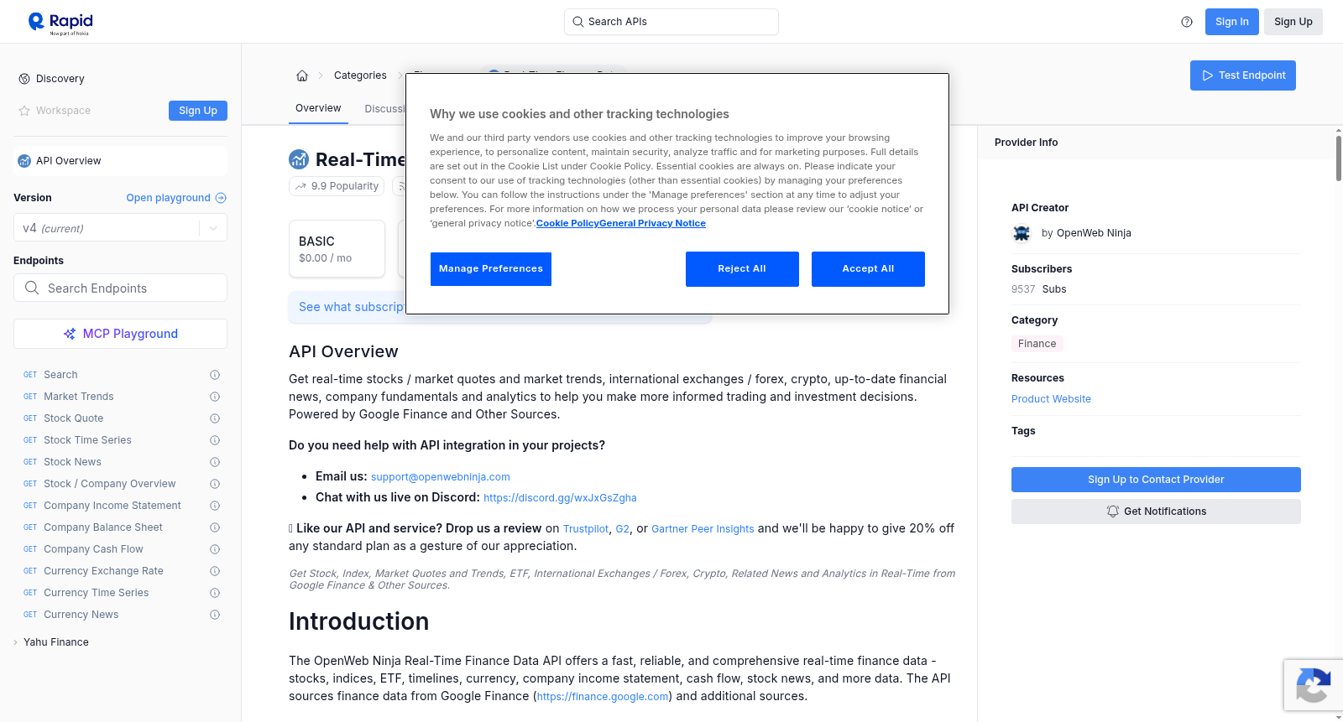Click info icon for Search endpoint

pos(215,375)
